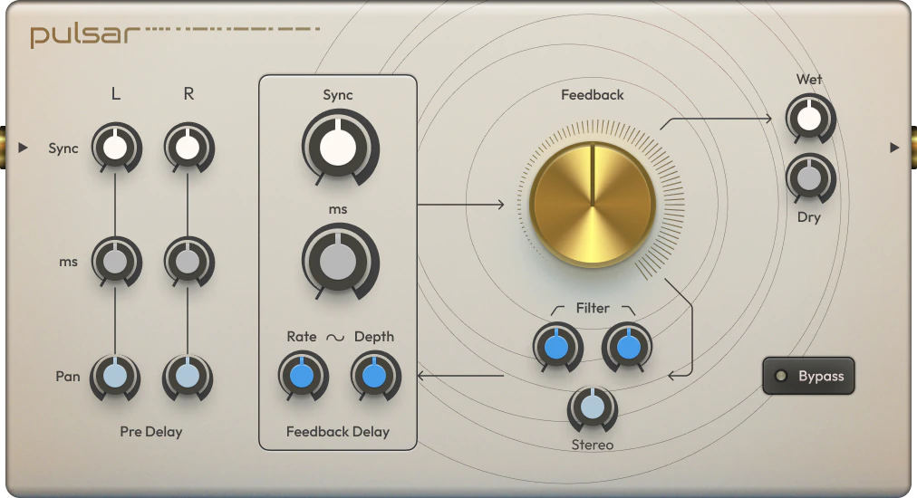
Task: Click the right Filter low-pass knob
Action: pos(627,346)
